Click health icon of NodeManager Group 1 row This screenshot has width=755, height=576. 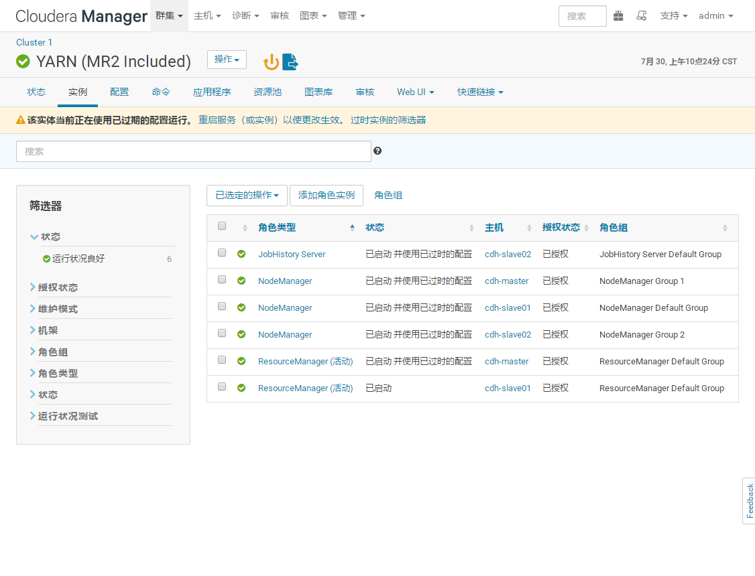pos(241,281)
